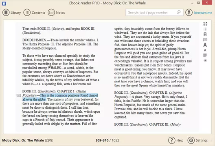Click the magnifier search icon

(179, 12)
